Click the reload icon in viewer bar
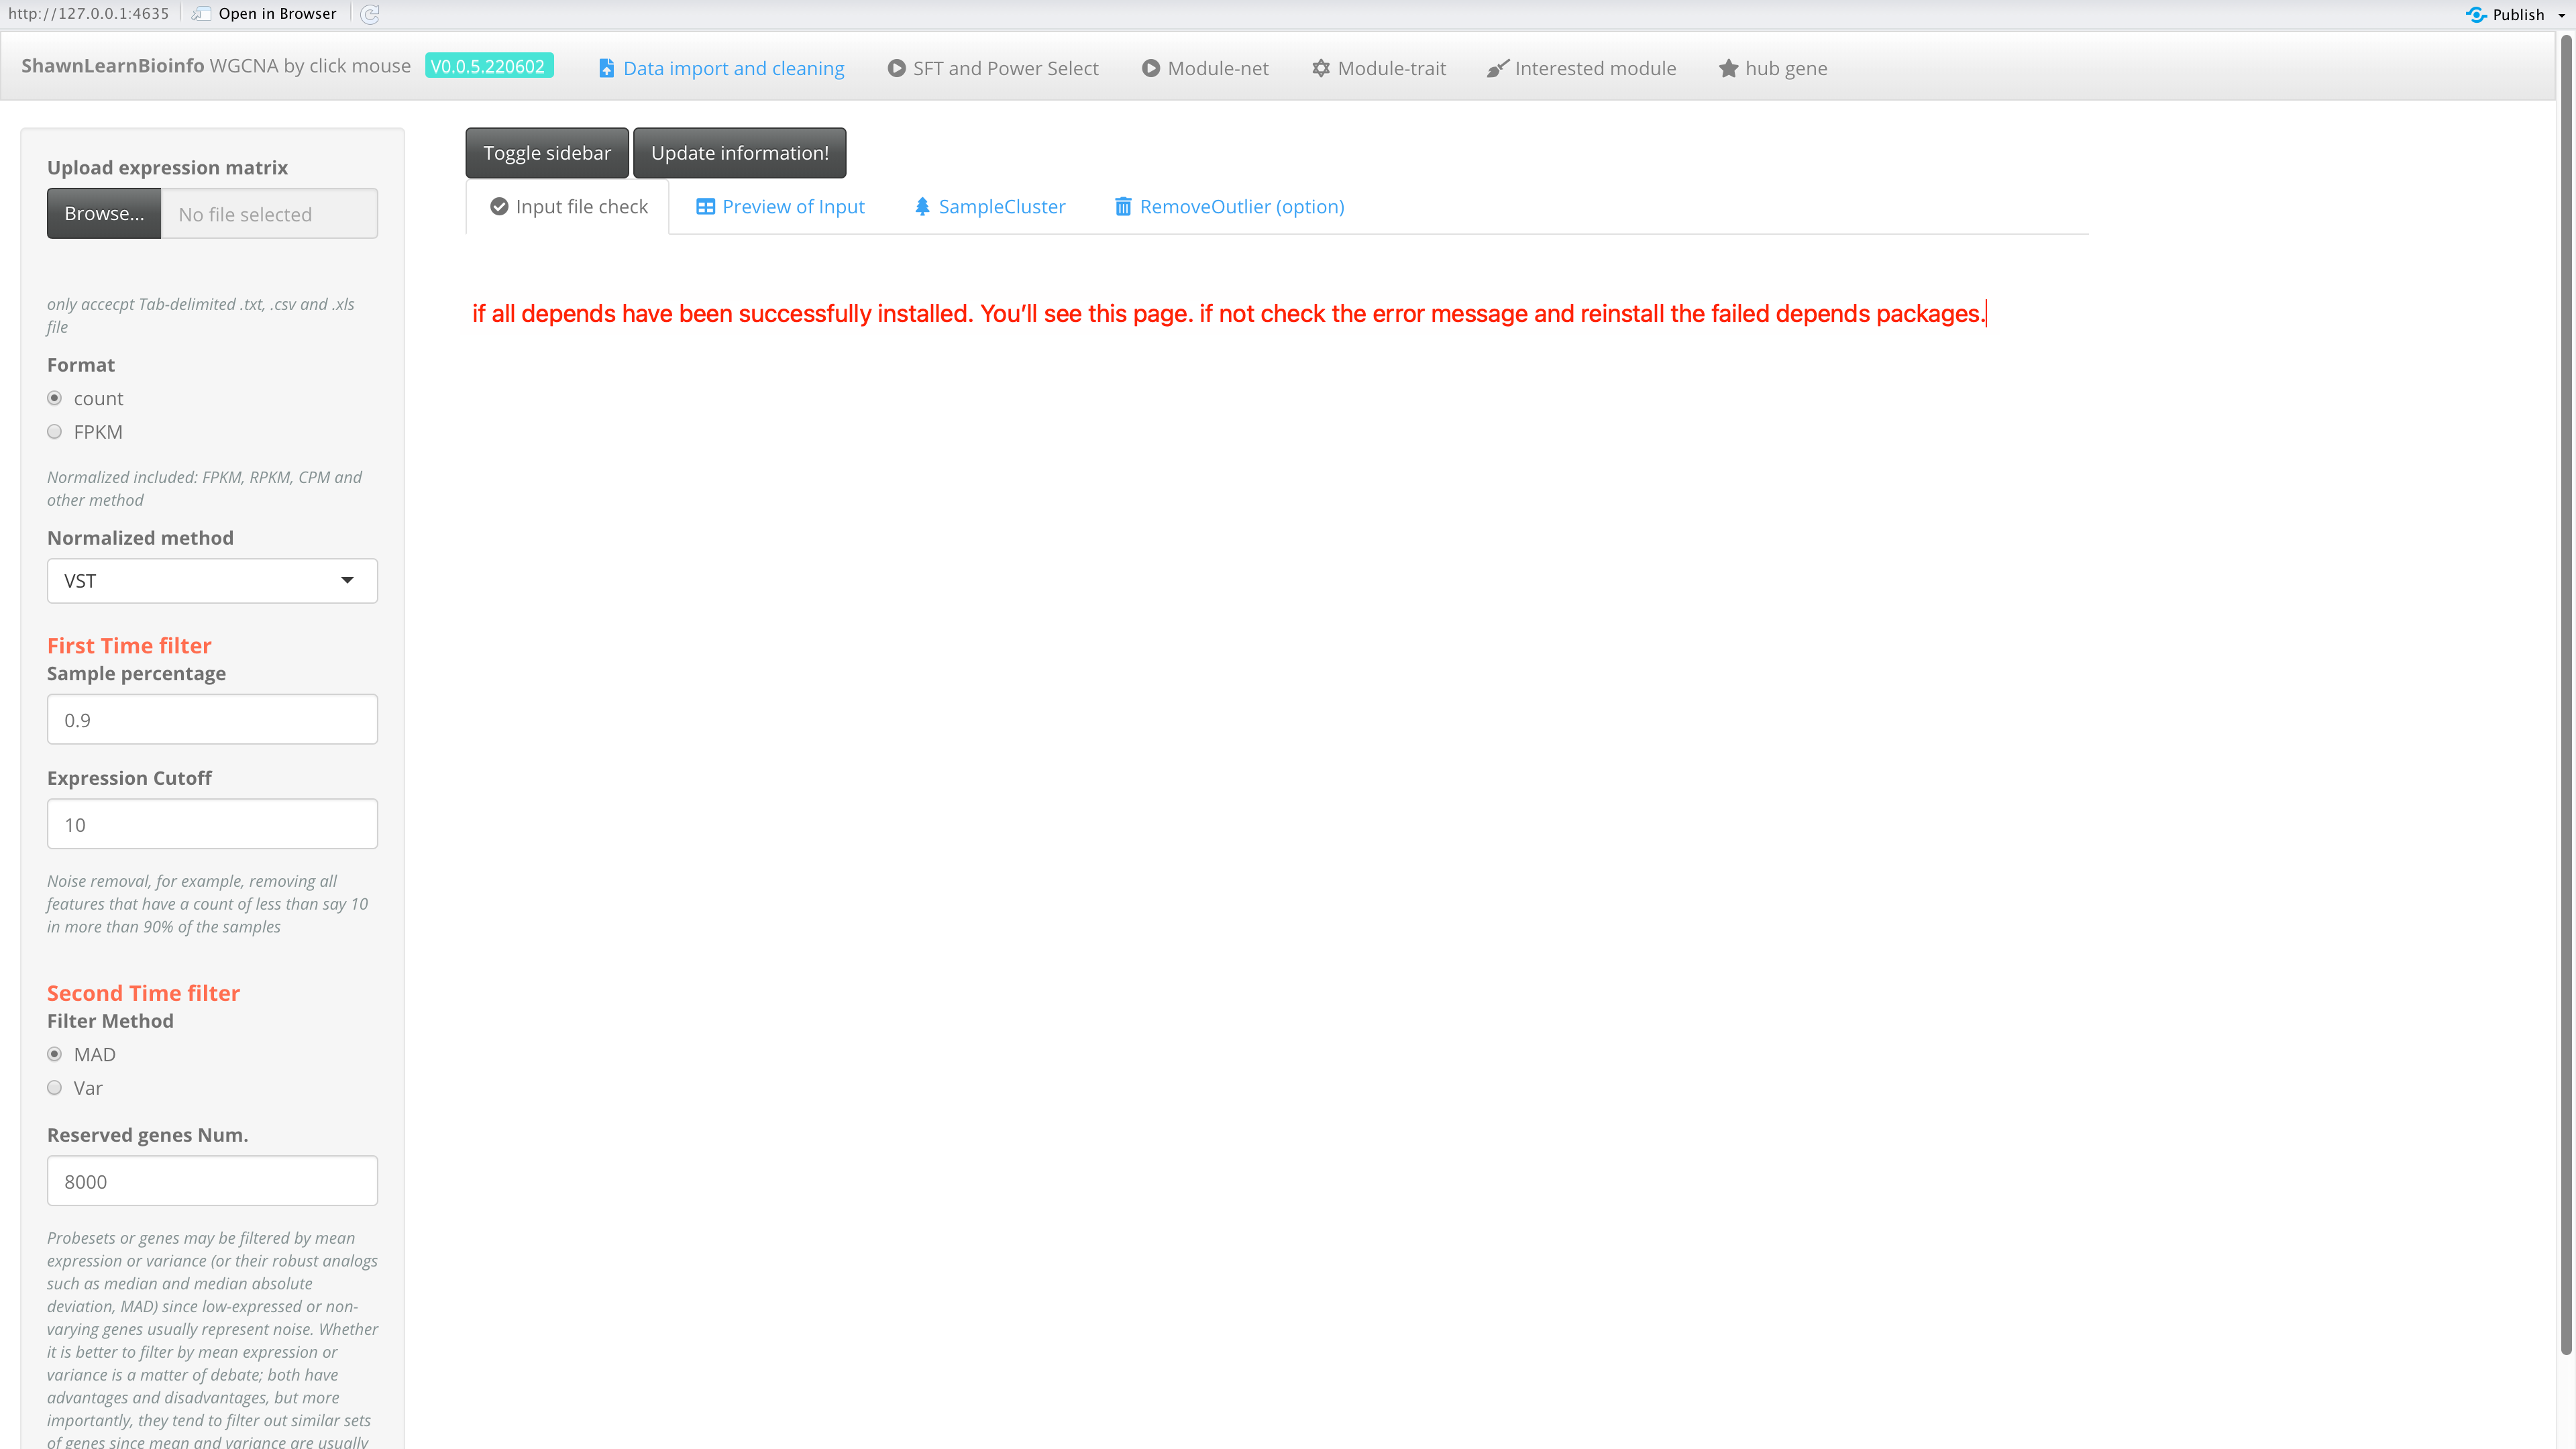2576x1449 pixels. tap(370, 14)
